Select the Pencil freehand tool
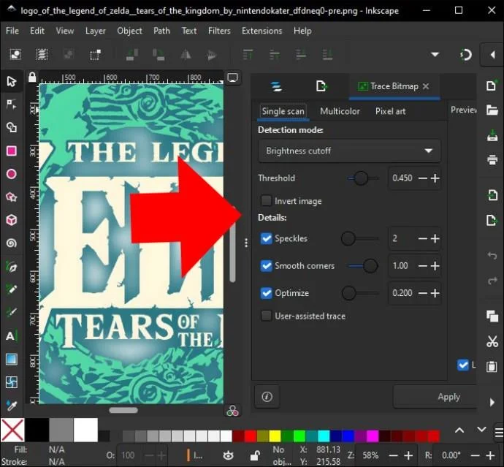 (x=12, y=289)
